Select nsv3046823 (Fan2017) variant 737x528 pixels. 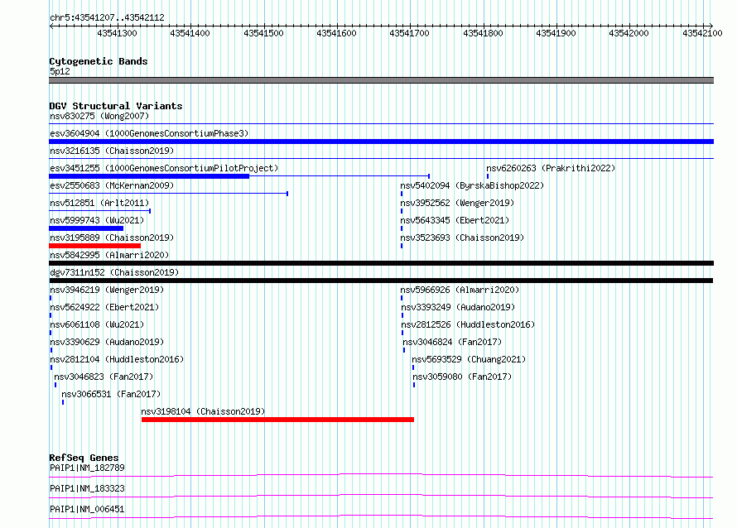point(104,377)
